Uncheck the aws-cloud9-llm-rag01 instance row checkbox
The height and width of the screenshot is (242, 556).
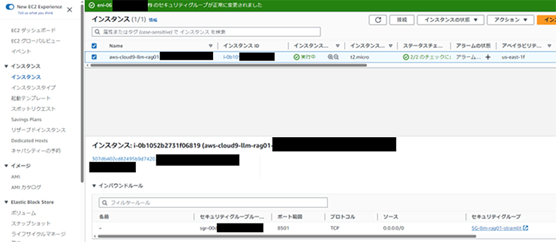point(94,57)
